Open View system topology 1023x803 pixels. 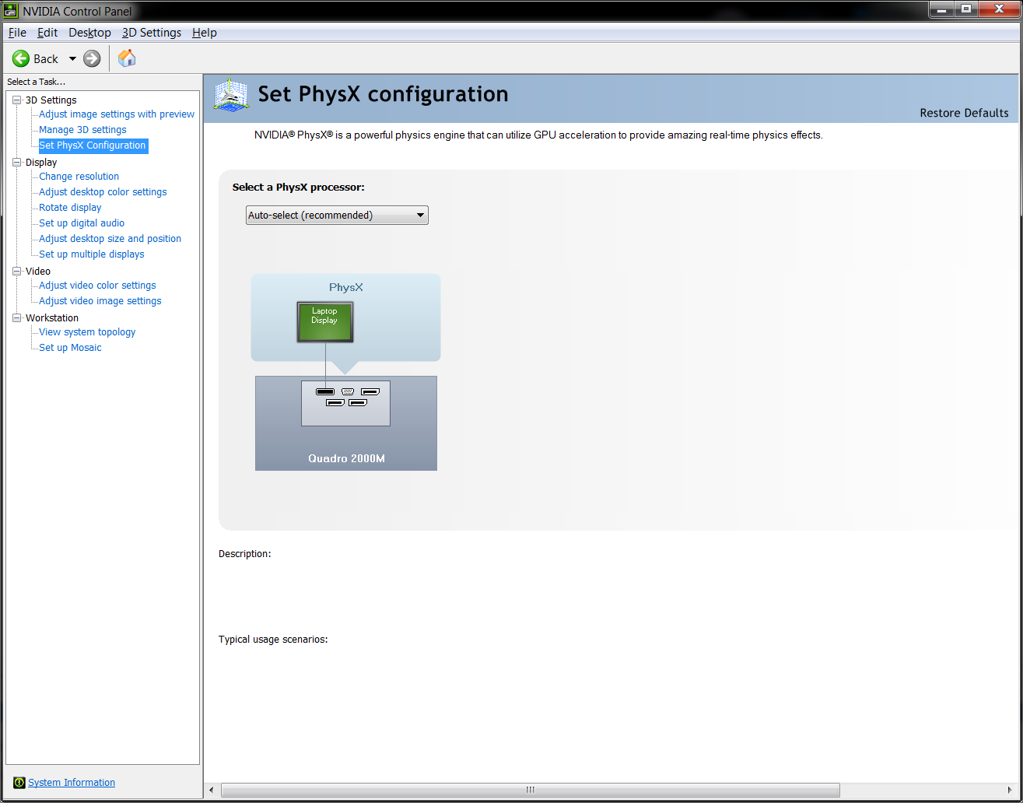(87, 332)
